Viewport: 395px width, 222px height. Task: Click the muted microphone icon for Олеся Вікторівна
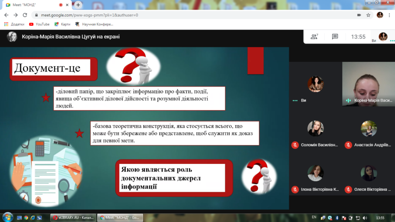point(348,189)
